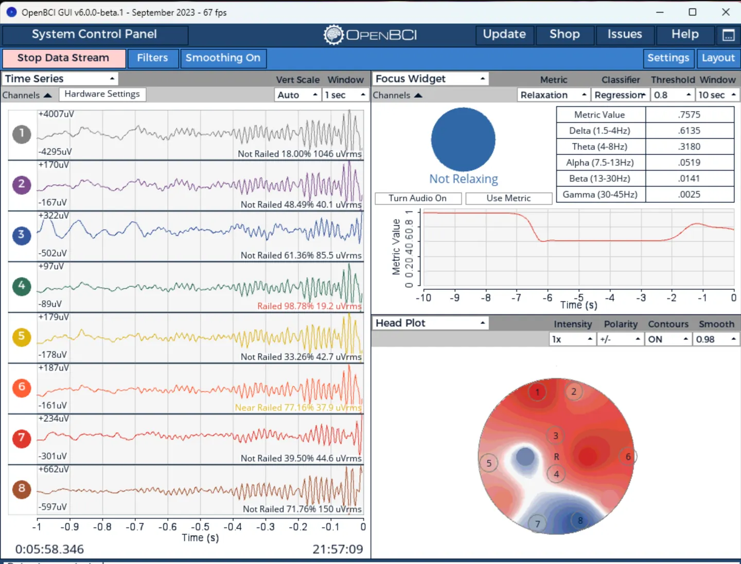Image resolution: width=741 pixels, height=564 pixels.
Task: Open the Help menu
Action: point(685,34)
